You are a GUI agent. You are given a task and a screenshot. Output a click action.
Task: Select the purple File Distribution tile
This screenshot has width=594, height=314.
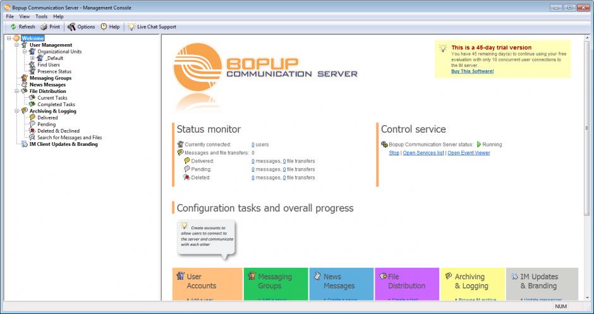407,284
